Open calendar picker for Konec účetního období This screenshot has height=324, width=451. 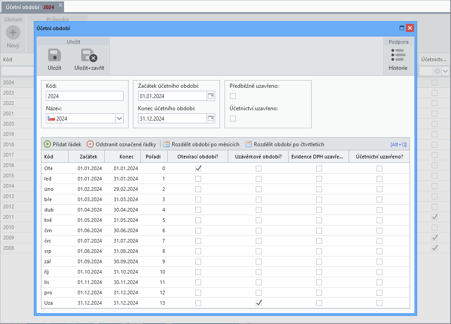pos(211,118)
